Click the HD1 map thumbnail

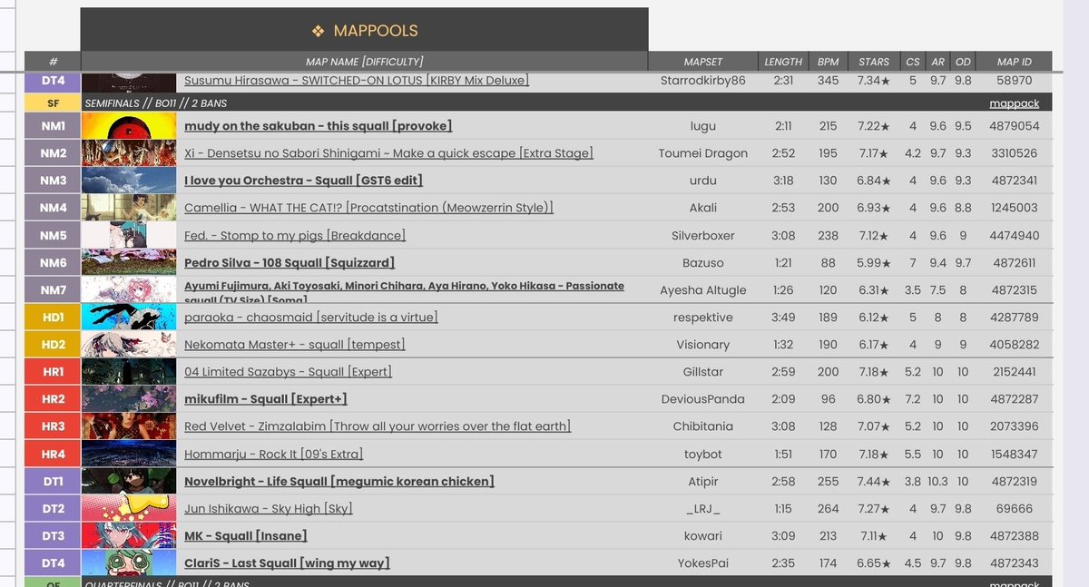click(129, 318)
